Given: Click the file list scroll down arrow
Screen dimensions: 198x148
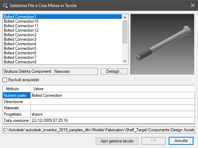Looking at the screenshot, I should click(x=125, y=61).
